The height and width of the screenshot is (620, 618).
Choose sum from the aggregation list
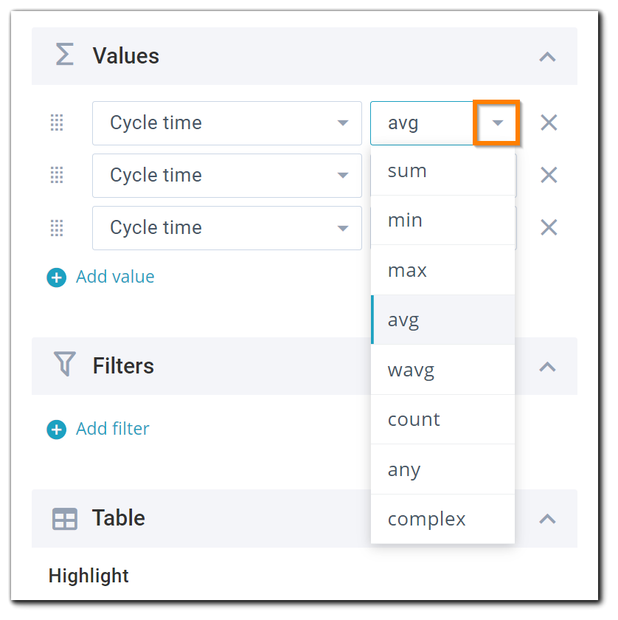pos(442,171)
